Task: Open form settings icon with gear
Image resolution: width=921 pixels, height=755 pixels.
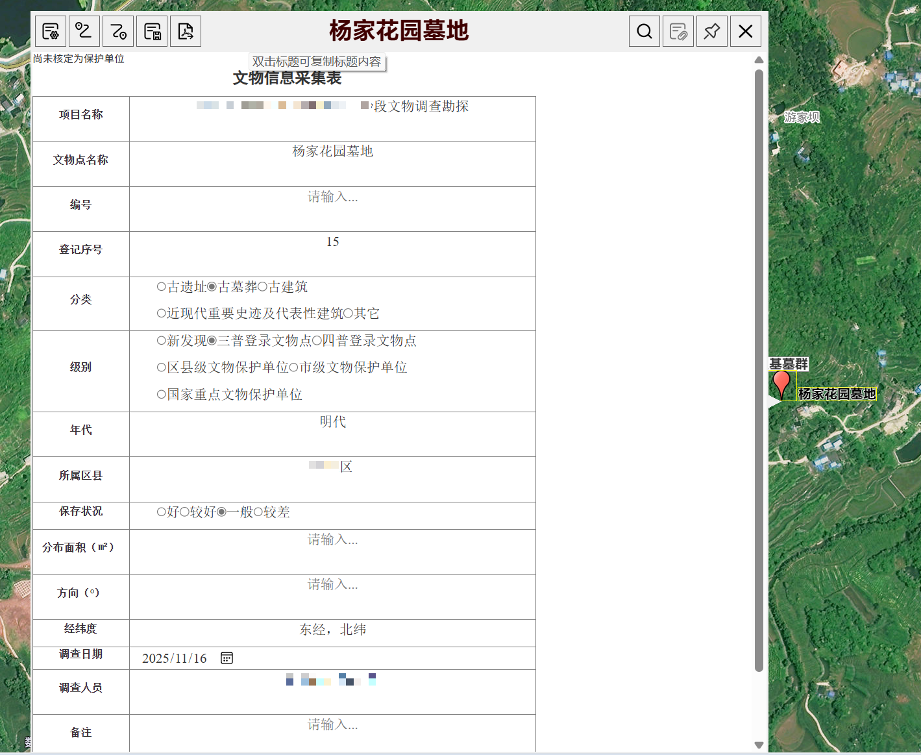Action: (51, 31)
